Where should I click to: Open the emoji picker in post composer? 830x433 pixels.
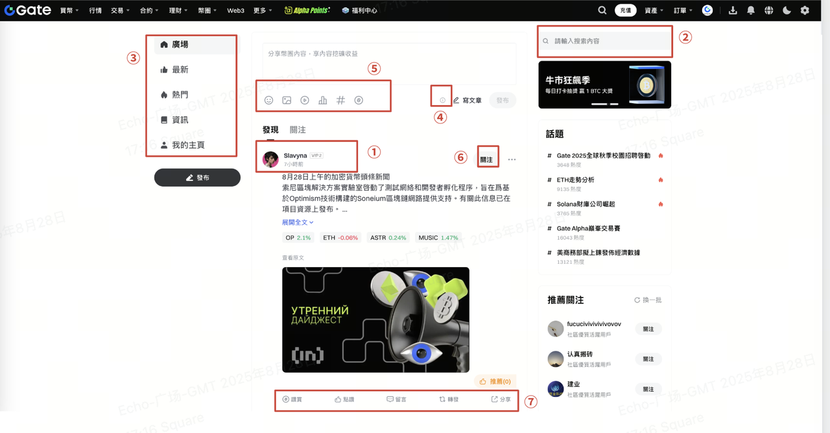click(x=268, y=100)
